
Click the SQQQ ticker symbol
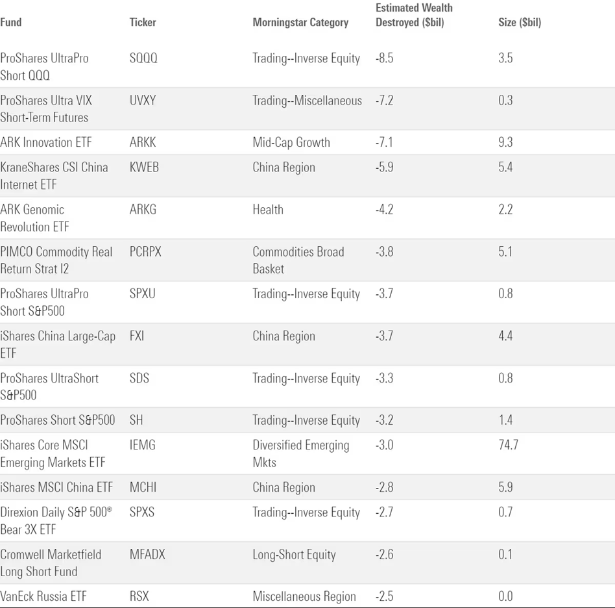tap(143, 58)
